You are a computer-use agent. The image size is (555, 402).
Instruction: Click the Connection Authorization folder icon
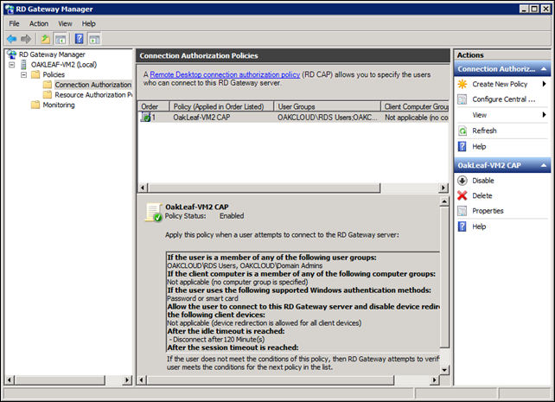click(48, 85)
